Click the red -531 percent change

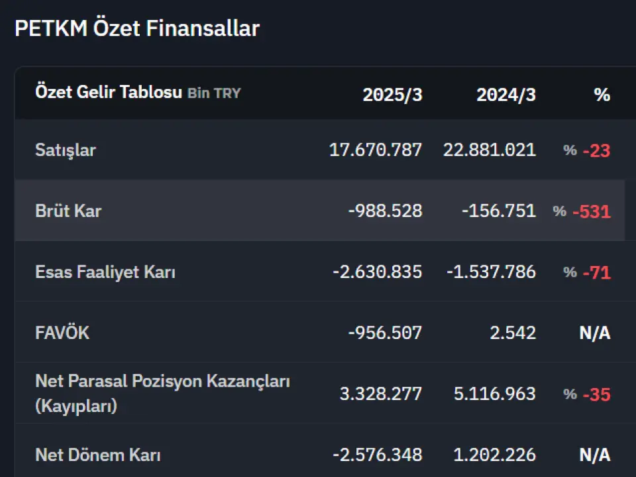[592, 211]
